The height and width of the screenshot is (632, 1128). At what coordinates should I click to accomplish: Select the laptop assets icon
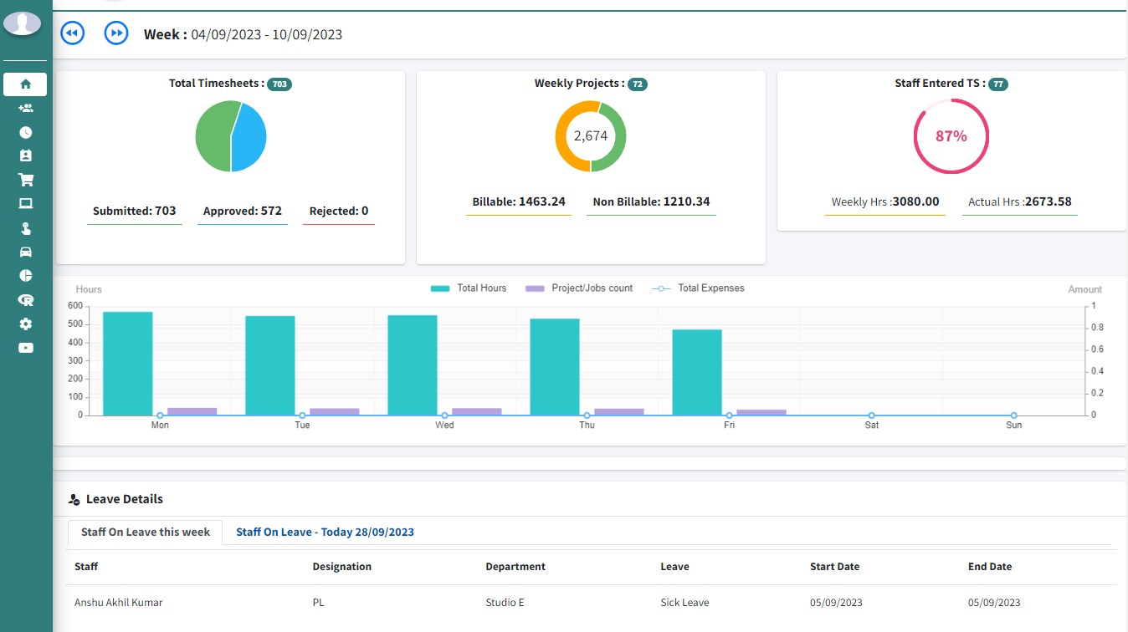tap(25, 203)
